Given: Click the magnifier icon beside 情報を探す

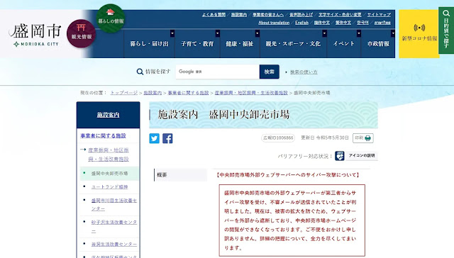Looking at the screenshot, I should pyautogui.click(x=140, y=72).
